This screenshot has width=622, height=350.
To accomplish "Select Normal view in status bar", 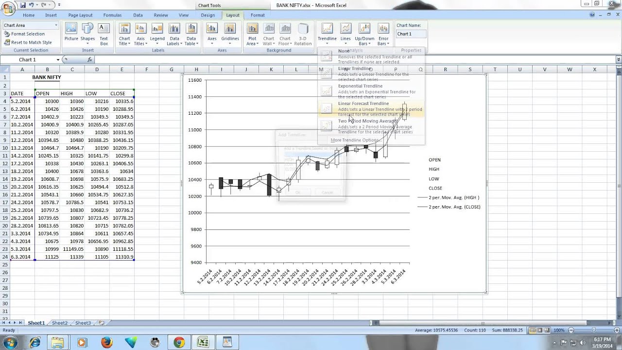I will click(x=533, y=331).
